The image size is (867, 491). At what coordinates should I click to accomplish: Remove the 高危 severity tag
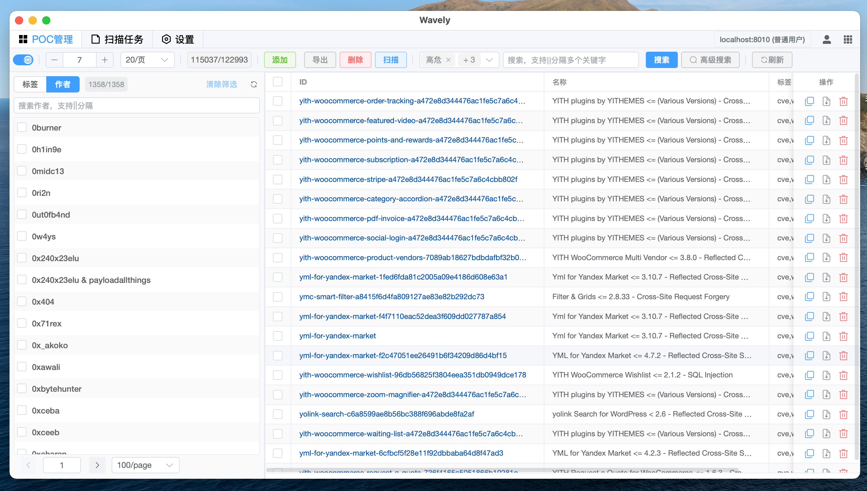click(448, 60)
